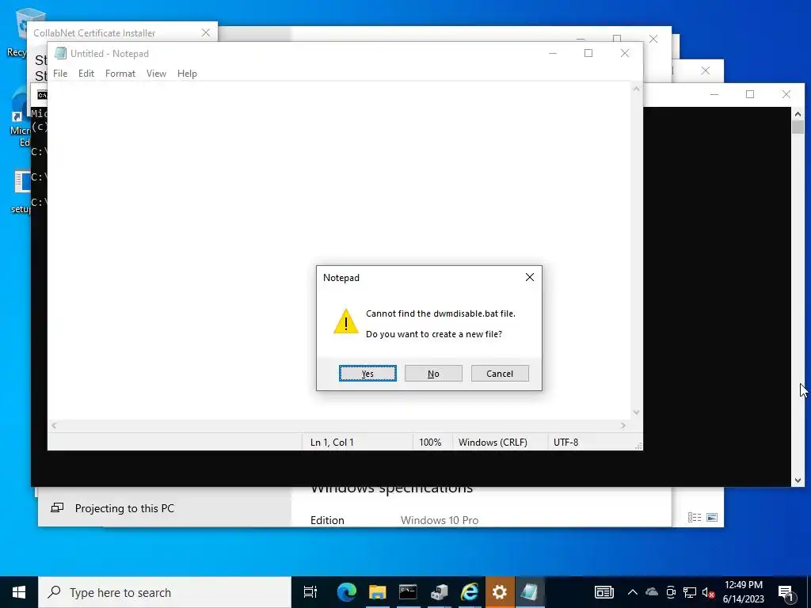Click the UTF-8 encoding status entry
The image size is (811, 608).
(x=565, y=442)
